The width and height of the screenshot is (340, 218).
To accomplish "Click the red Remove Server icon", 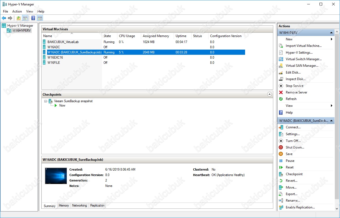I will 281,92.
